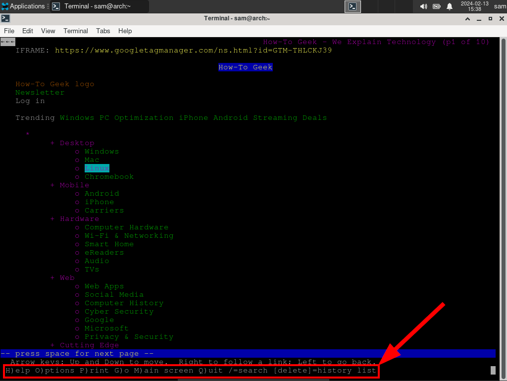
Task: Click the Cyber Security link
Action: 119,312
